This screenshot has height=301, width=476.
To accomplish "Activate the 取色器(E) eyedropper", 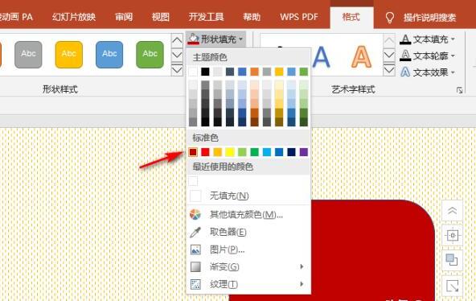I will pyautogui.click(x=248, y=232).
